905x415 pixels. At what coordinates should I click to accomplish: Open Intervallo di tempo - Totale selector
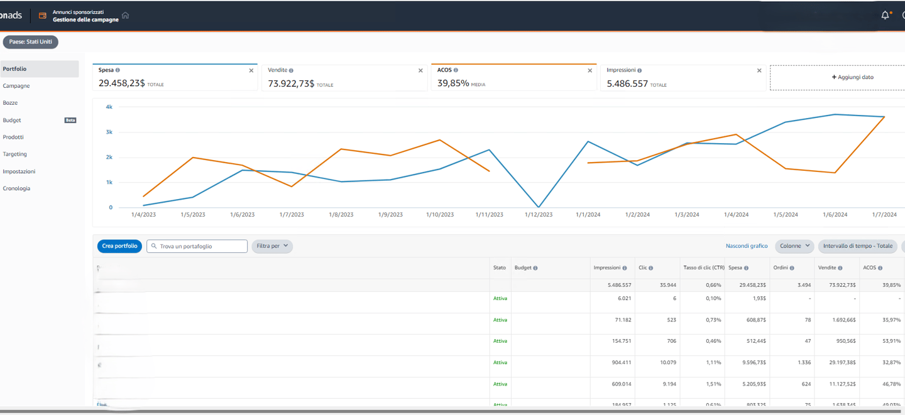pos(858,246)
